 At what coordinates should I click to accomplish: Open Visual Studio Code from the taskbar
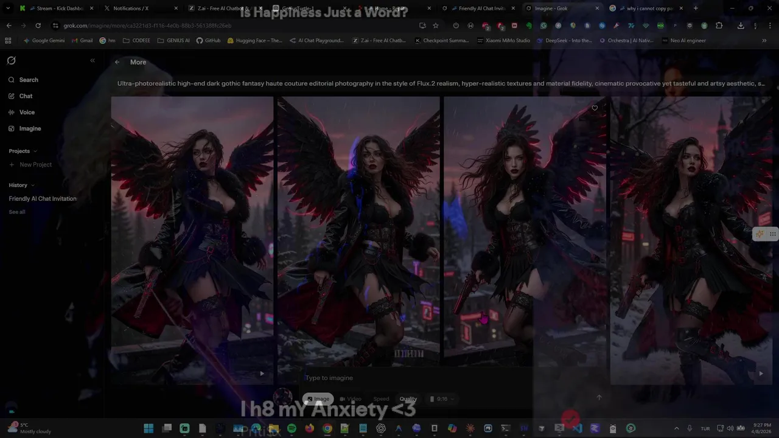(577, 428)
